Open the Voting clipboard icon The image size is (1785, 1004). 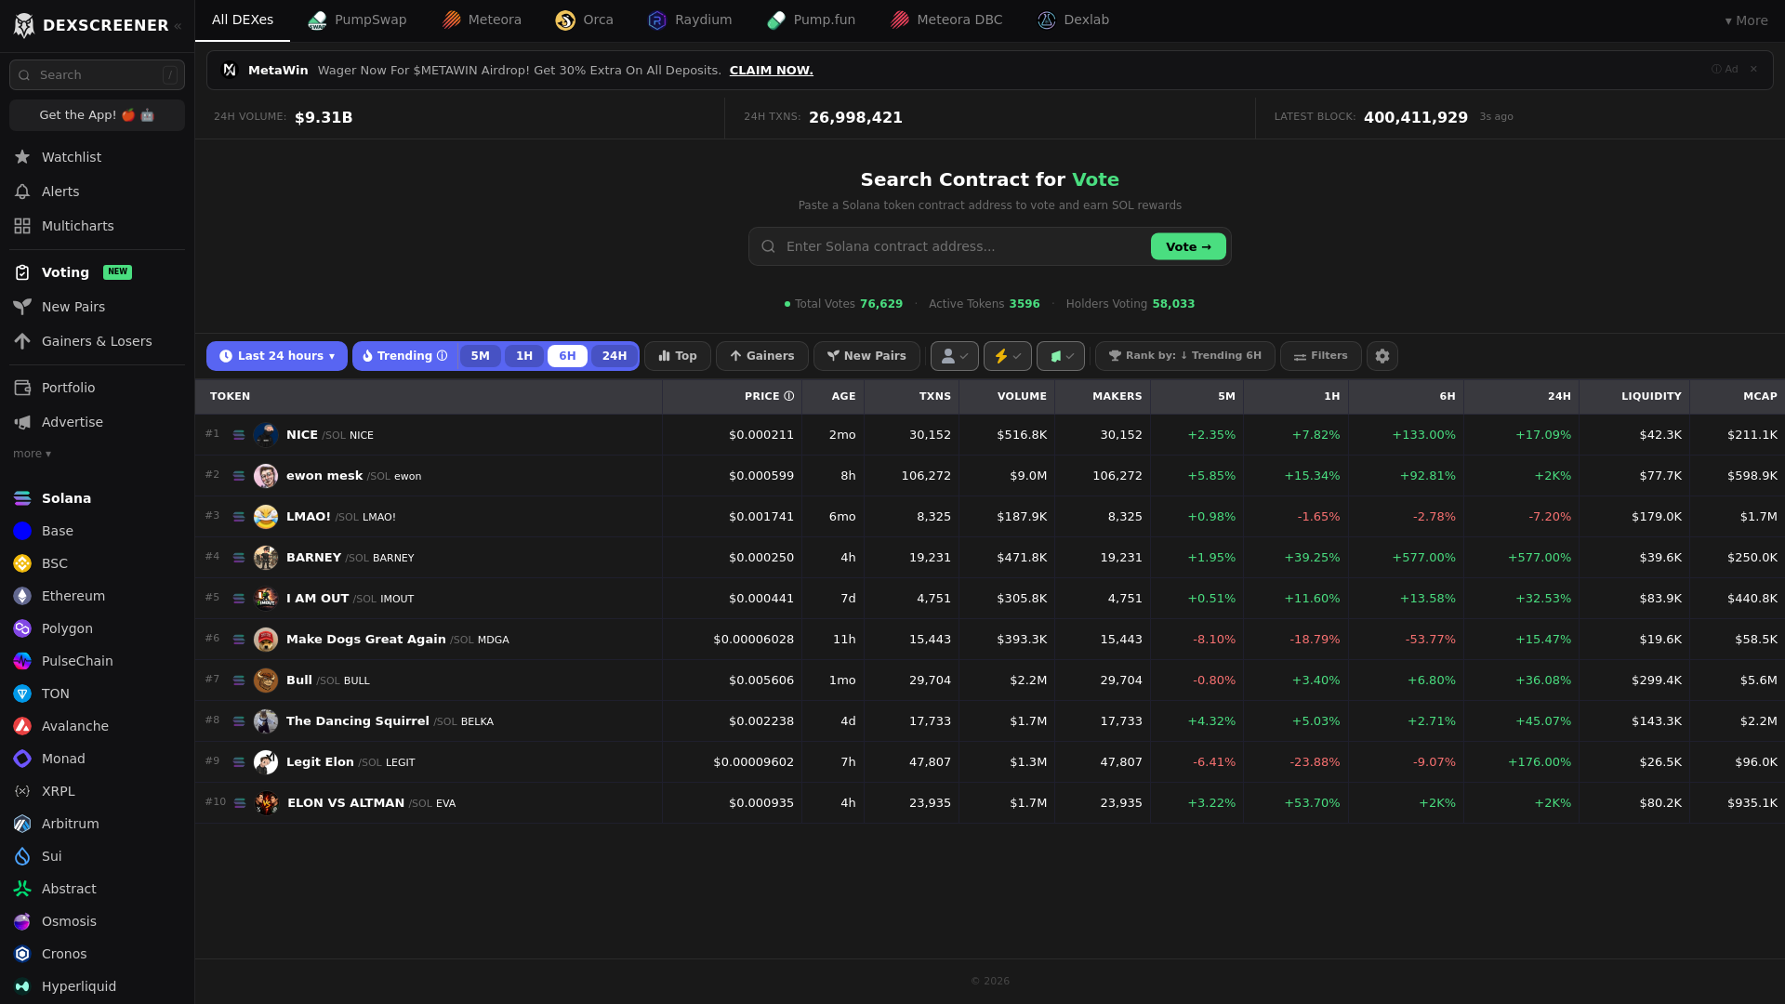point(22,272)
